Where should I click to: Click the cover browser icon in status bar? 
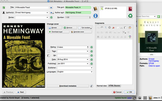pyautogui.click(x=140, y=98)
